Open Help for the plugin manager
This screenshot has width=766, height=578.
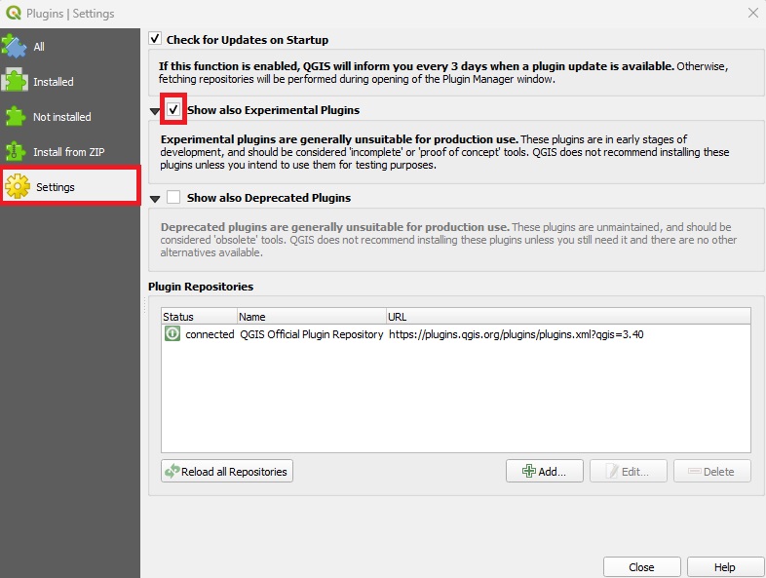[725, 567]
